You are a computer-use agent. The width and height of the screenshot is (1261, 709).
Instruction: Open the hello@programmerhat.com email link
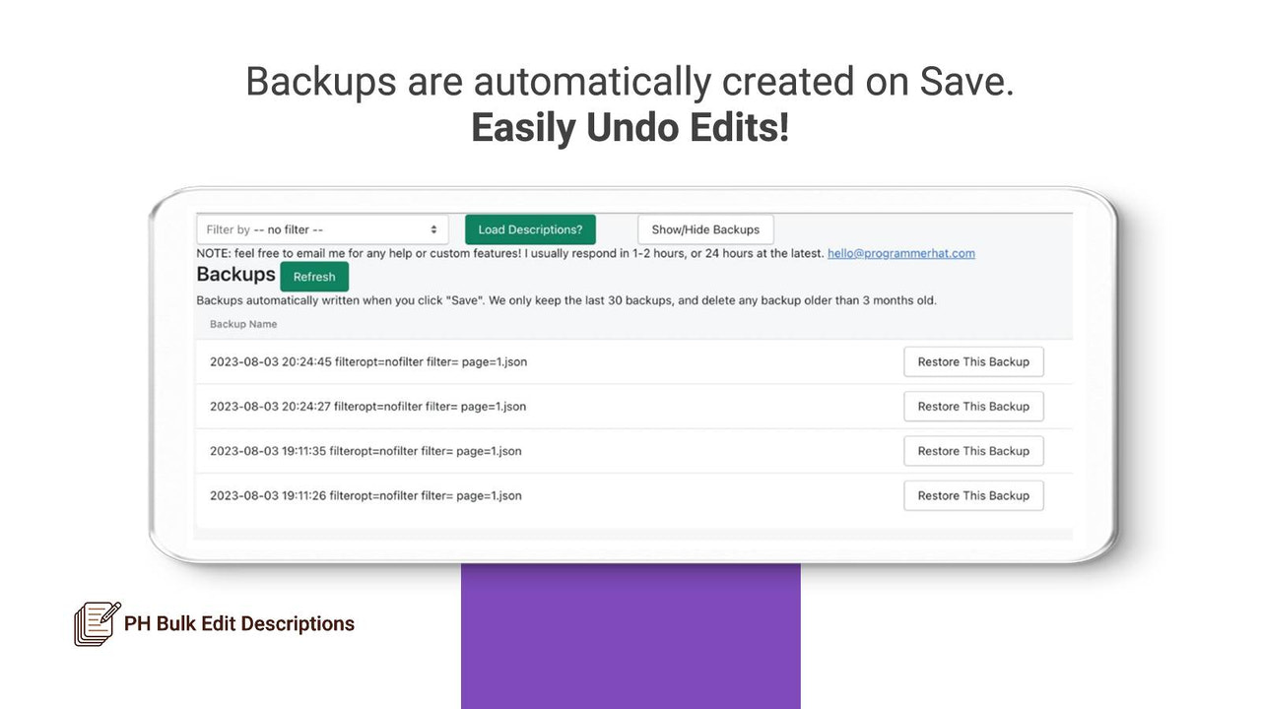click(899, 253)
